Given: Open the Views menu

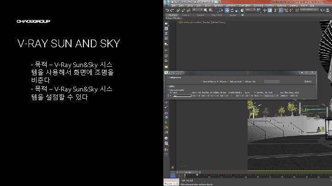Looking at the screenshot, I should pyautogui.click(x=199, y=6).
